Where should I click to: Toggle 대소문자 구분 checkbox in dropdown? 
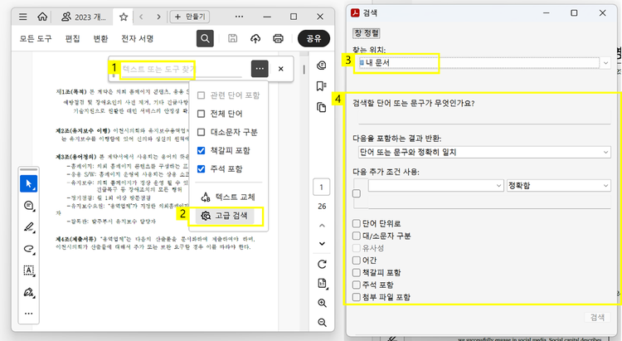click(x=202, y=132)
